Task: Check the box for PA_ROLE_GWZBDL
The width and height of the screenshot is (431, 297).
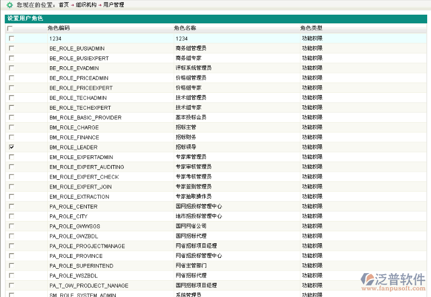Action: [x=11, y=236]
